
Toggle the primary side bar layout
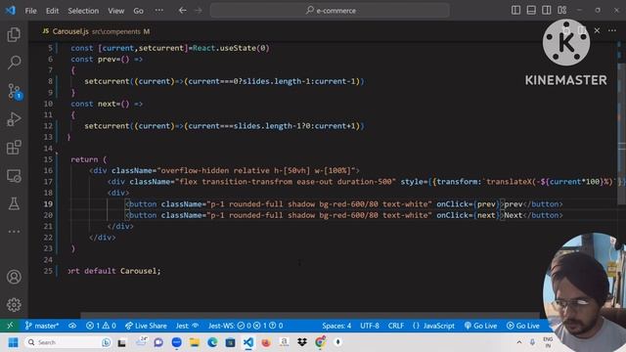click(515, 10)
